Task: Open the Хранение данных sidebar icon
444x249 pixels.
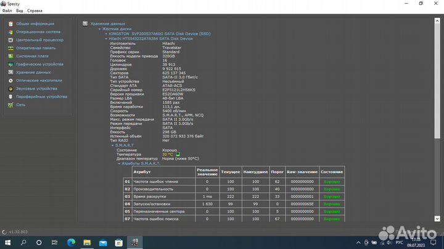Action: (x=10, y=73)
